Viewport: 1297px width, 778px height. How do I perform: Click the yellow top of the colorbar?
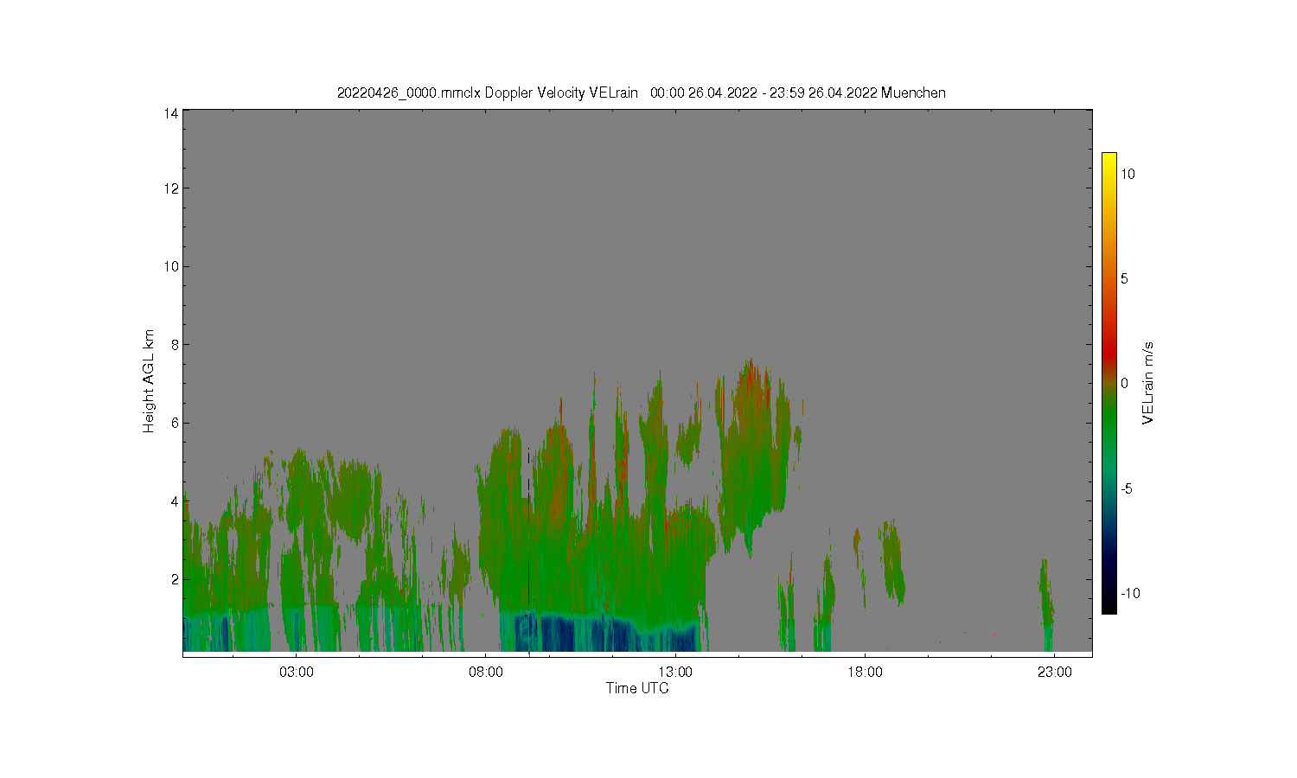(x=1109, y=160)
